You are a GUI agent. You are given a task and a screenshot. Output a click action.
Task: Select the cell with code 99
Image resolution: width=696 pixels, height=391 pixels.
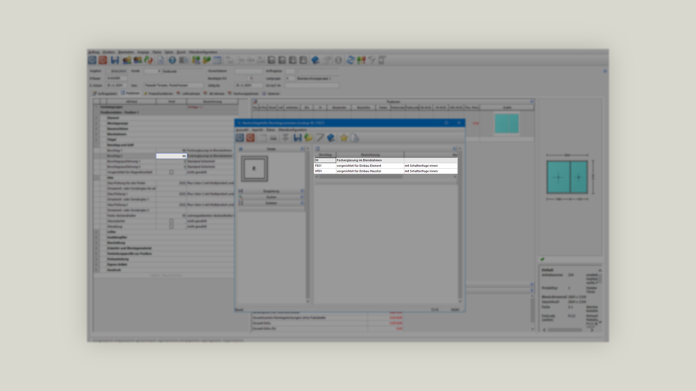coord(325,160)
